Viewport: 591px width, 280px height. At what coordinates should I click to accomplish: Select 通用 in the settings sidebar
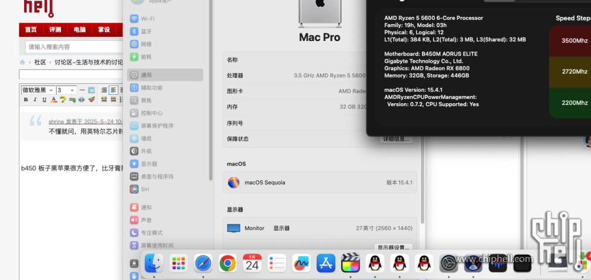tap(165, 75)
